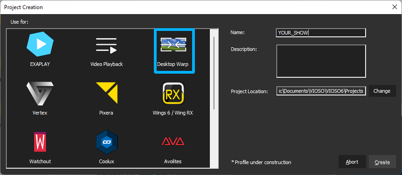
Task: Click the Wings 6 / Wing RX label
Action: (x=173, y=113)
